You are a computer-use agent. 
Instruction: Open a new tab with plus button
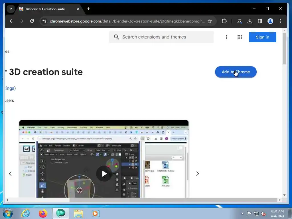(88, 9)
